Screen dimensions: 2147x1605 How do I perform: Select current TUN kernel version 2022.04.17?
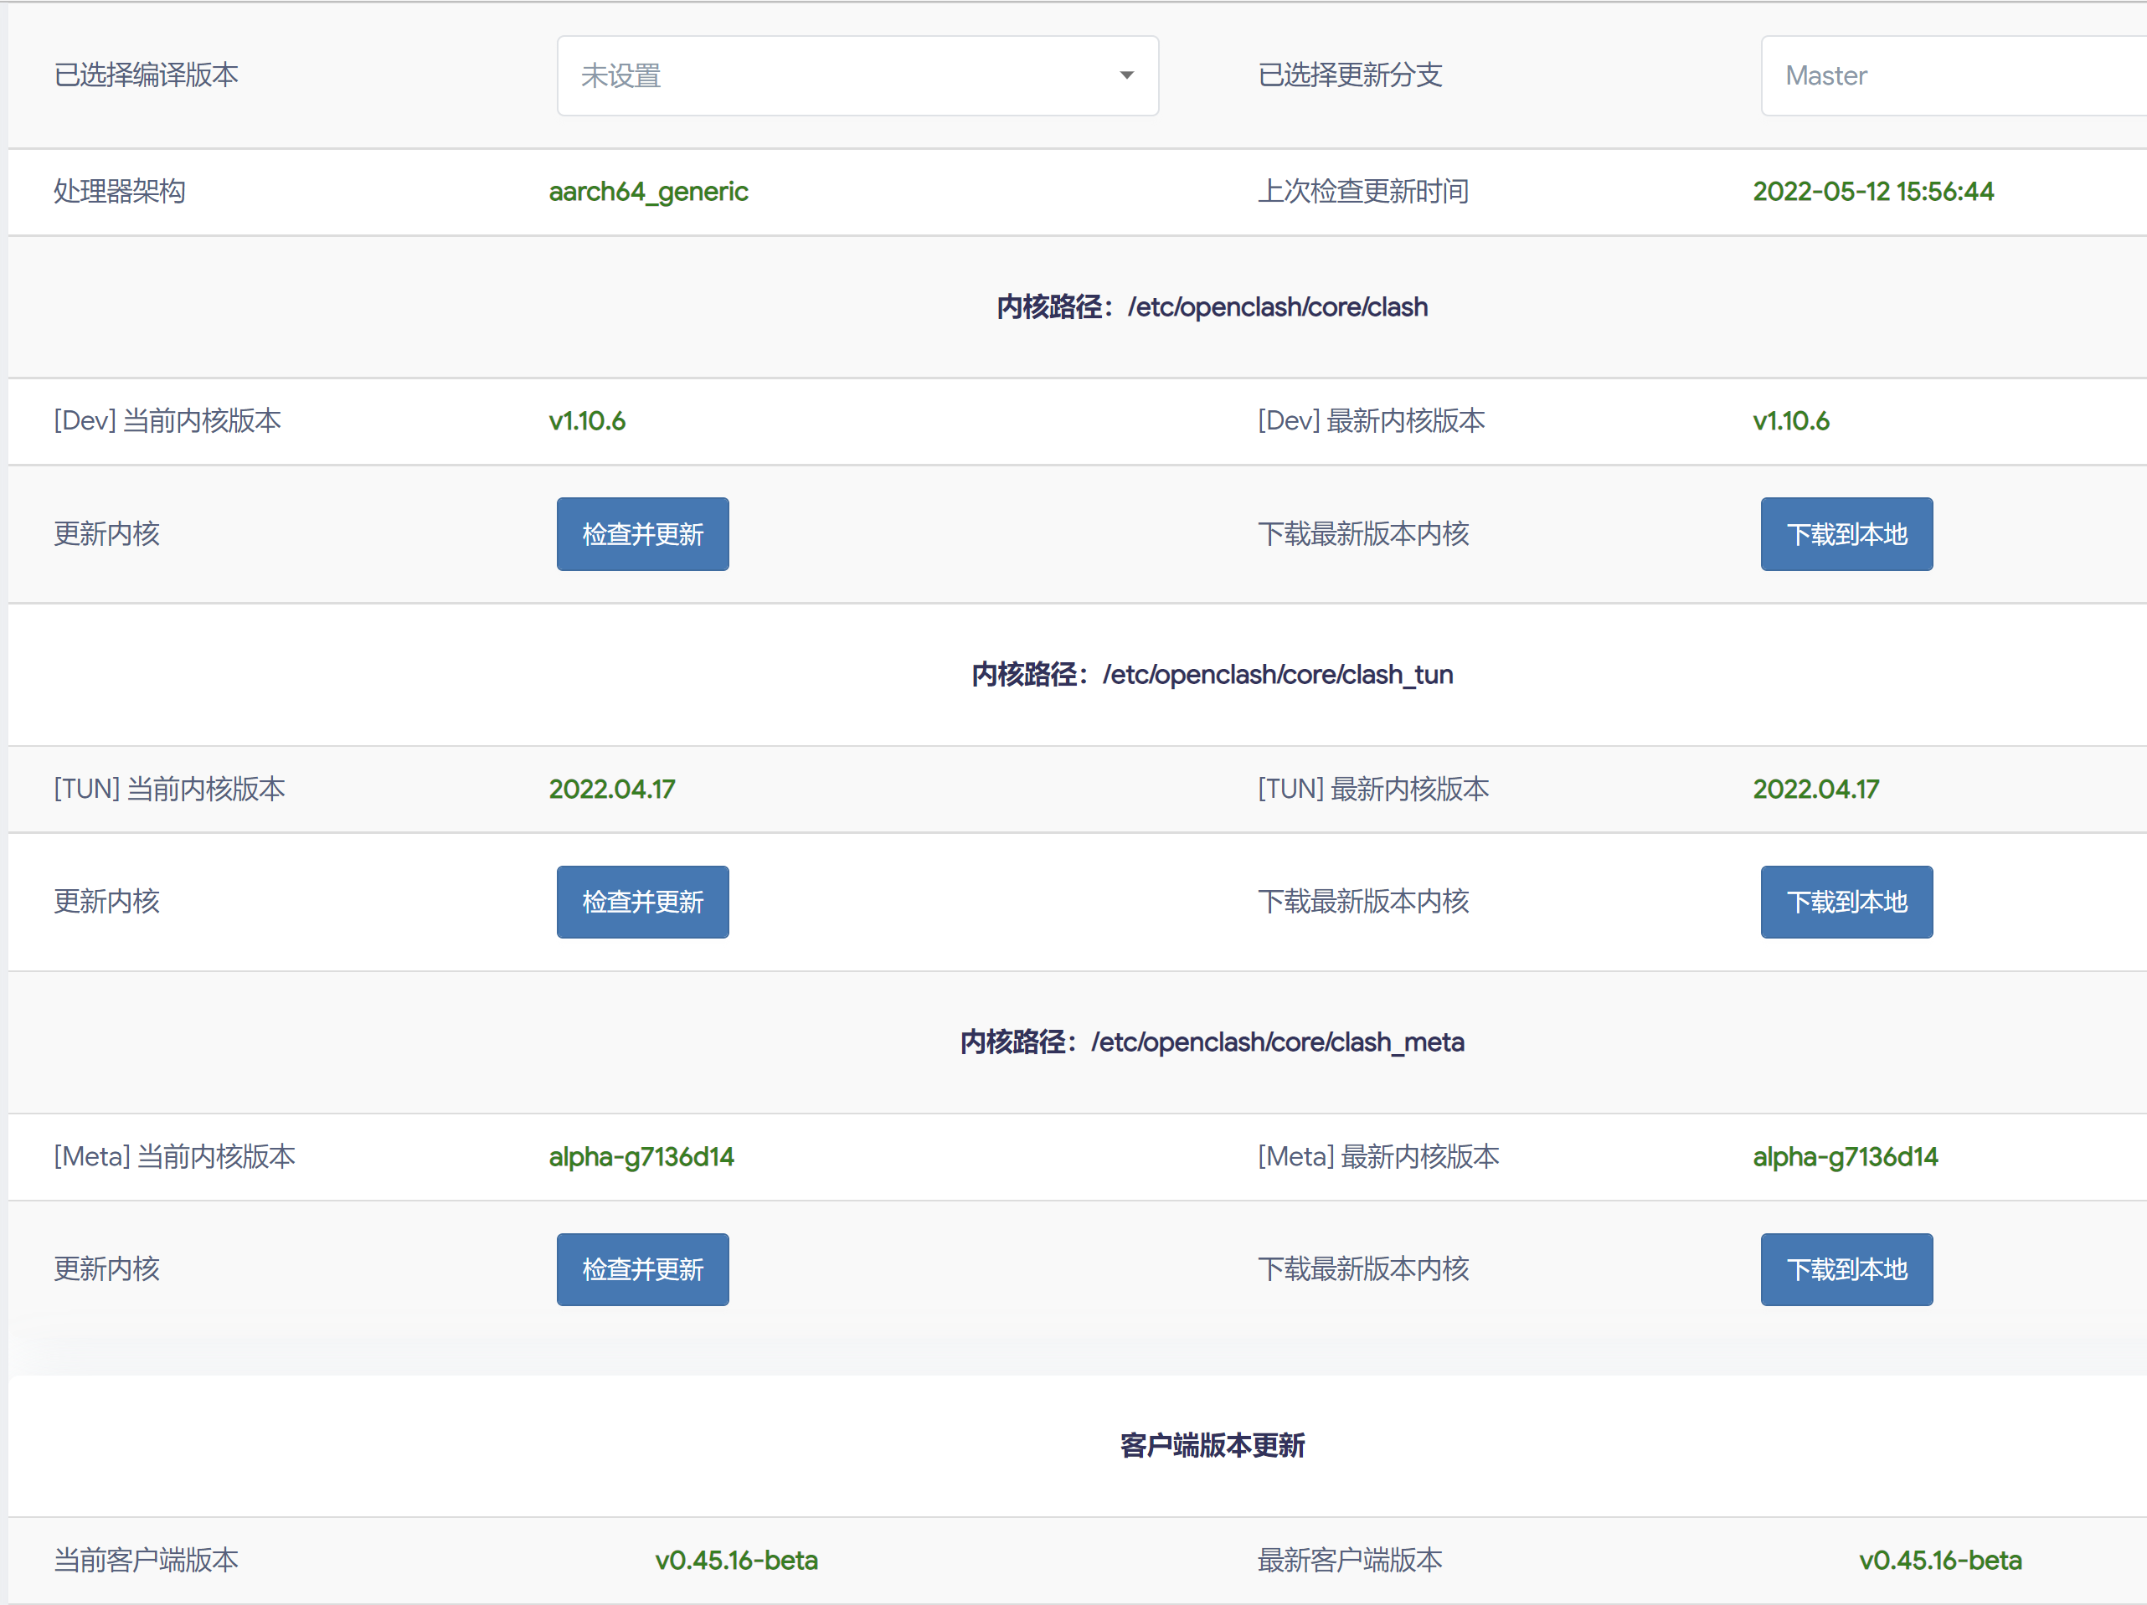612,789
